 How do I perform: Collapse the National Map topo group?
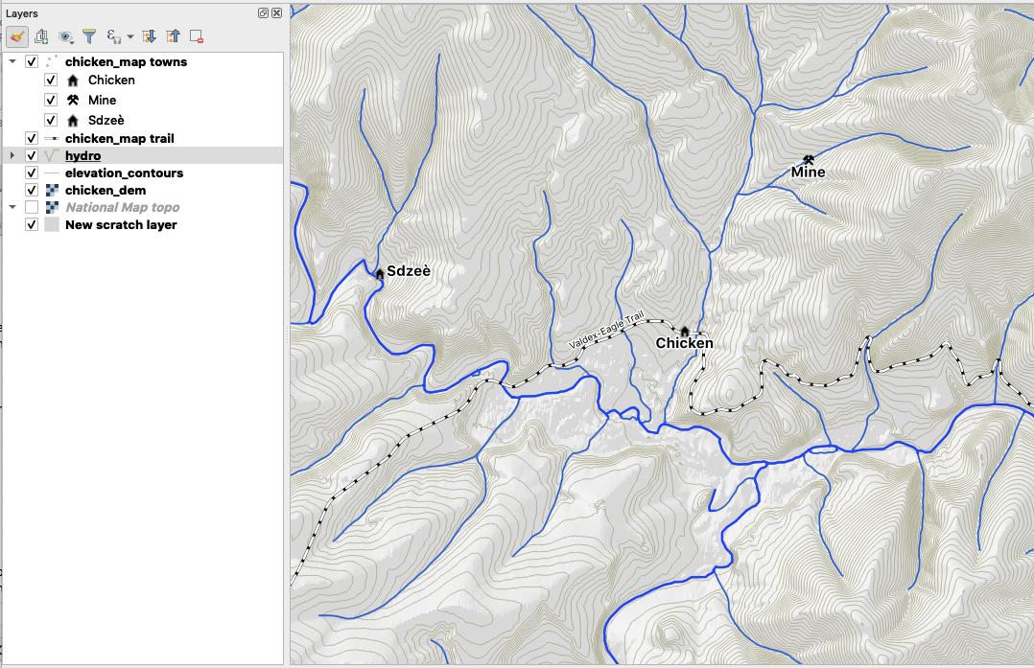coord(12,207)
